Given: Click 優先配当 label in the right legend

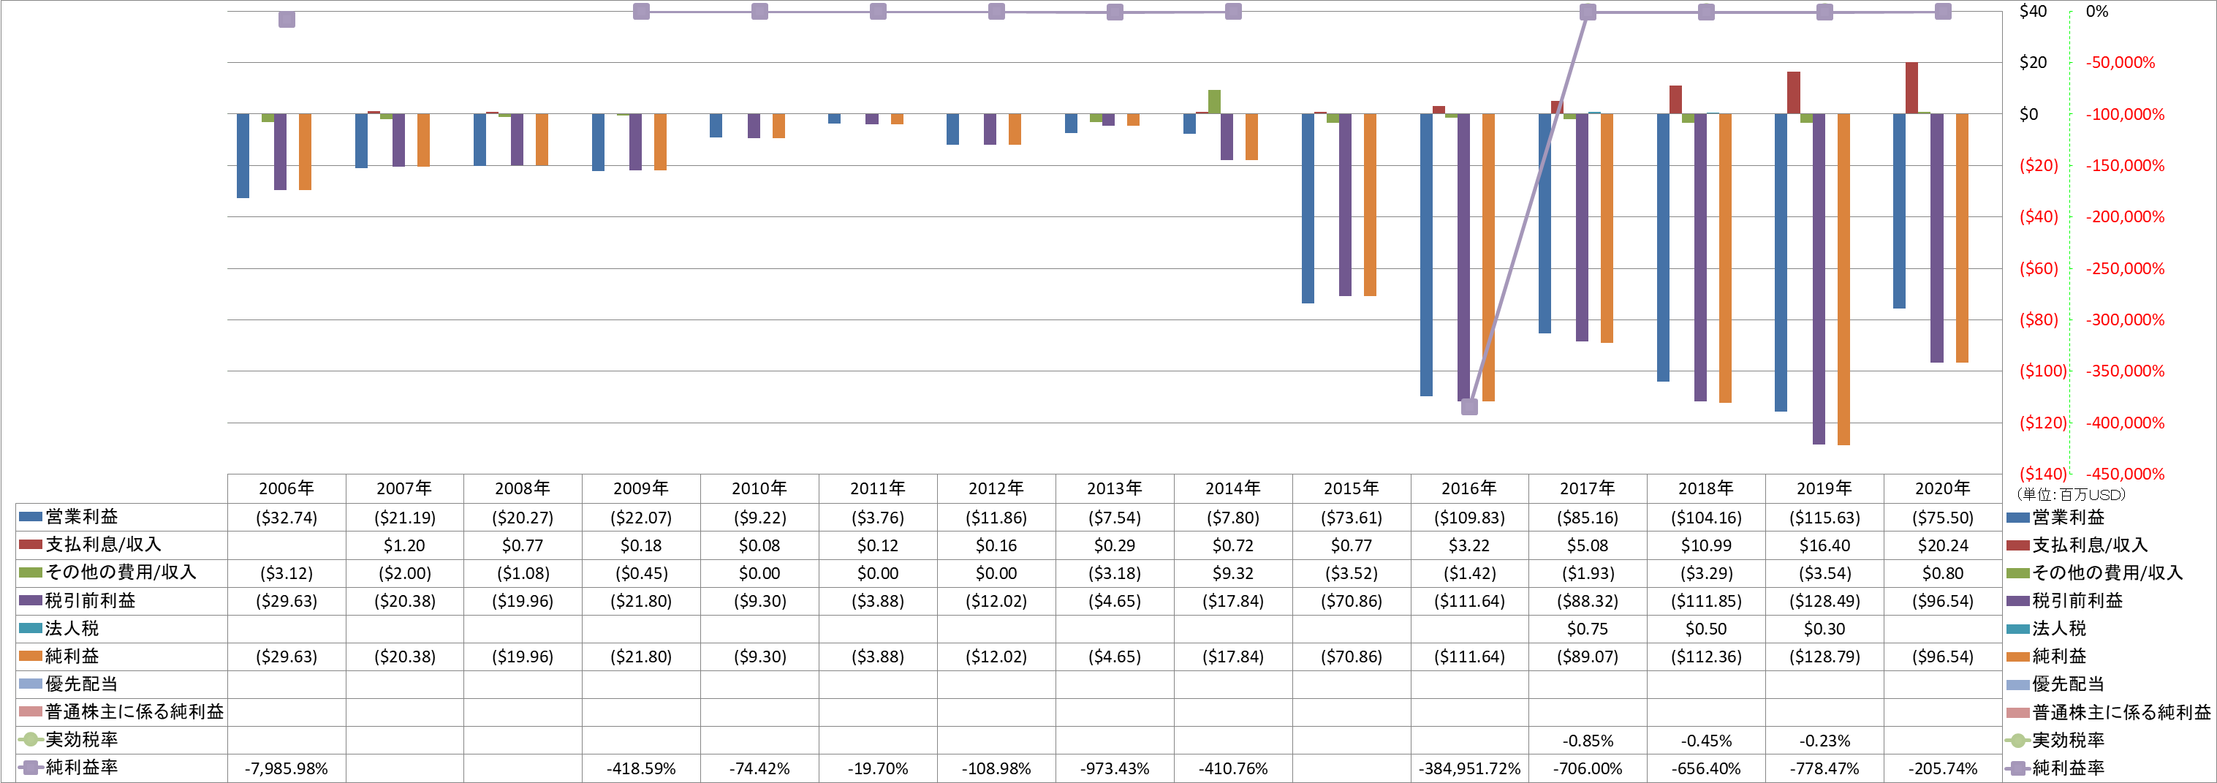Looking at the screenshot, I should point(2068,684).
